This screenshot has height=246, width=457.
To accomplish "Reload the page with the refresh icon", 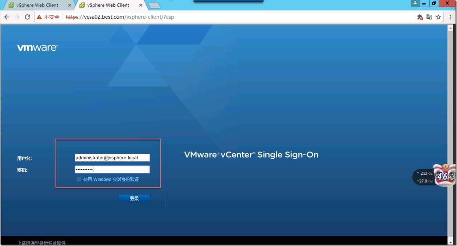I will click(28, 17).
